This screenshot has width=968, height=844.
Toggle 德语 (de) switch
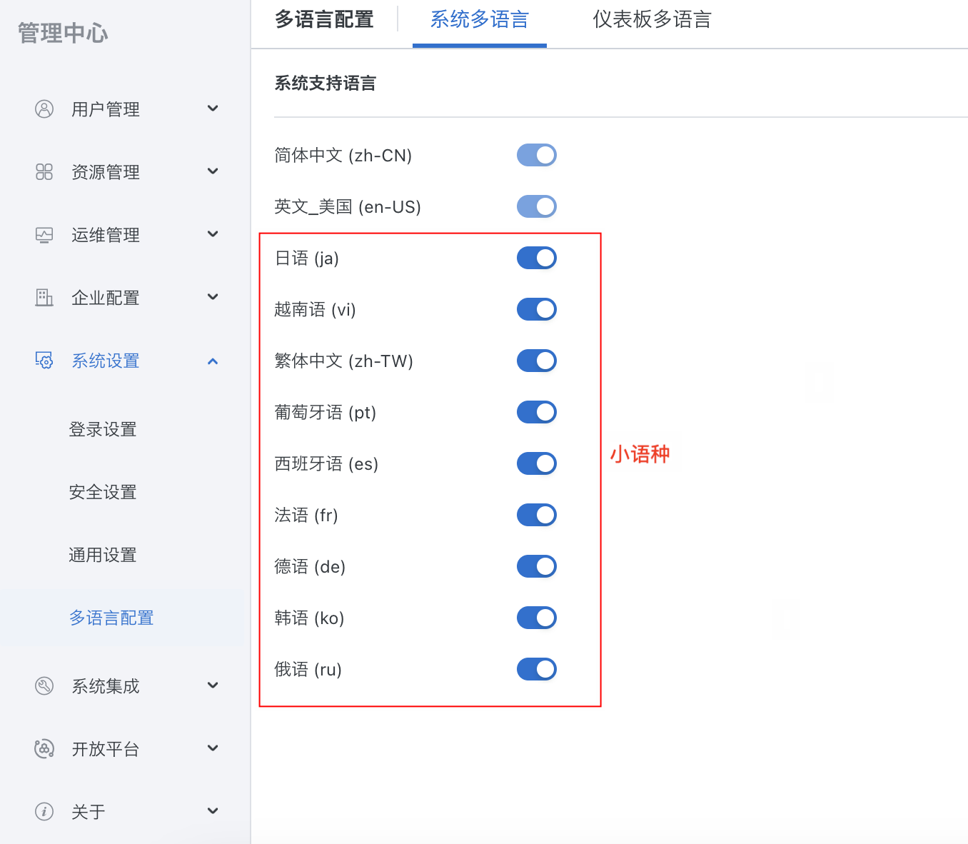pos(537,566)
